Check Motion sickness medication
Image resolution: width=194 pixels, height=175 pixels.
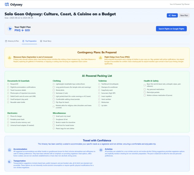coord(145,95)
